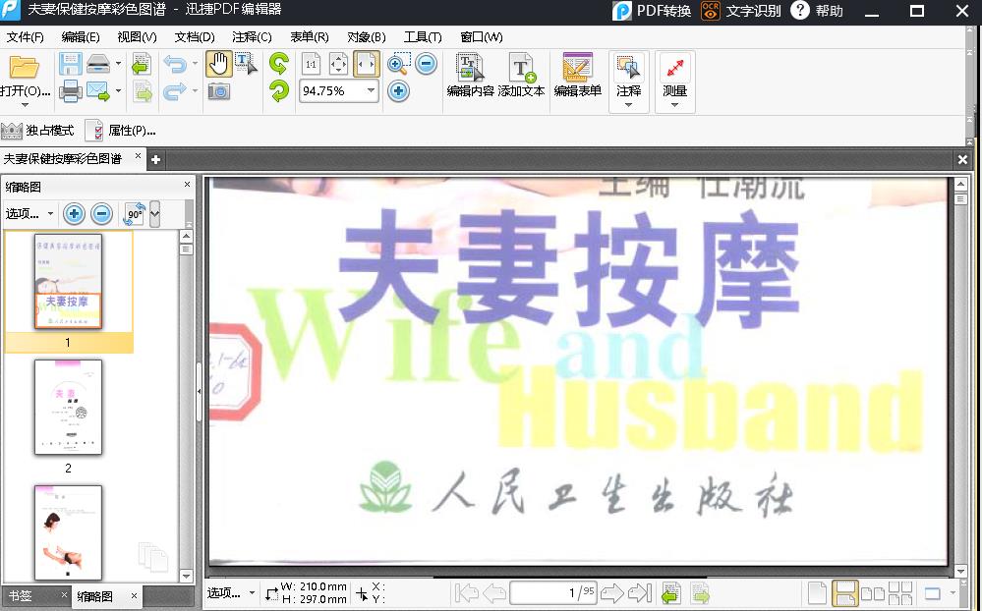Save the document with the floppy disk icon
The image size is (982, 611).
pyautogui.click(x=70, y=64)
